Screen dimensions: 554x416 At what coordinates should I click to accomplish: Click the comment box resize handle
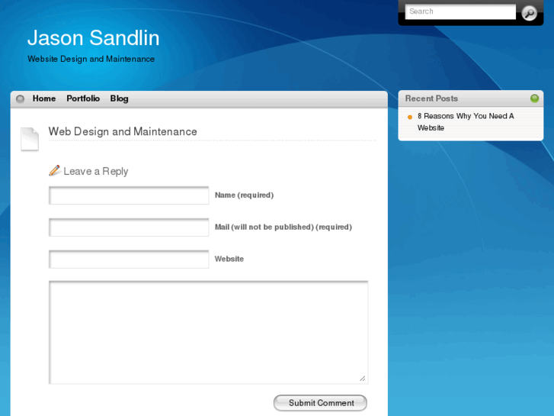(363, 379)
